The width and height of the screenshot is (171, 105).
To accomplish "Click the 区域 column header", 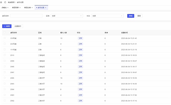I will tap(40, 33).
